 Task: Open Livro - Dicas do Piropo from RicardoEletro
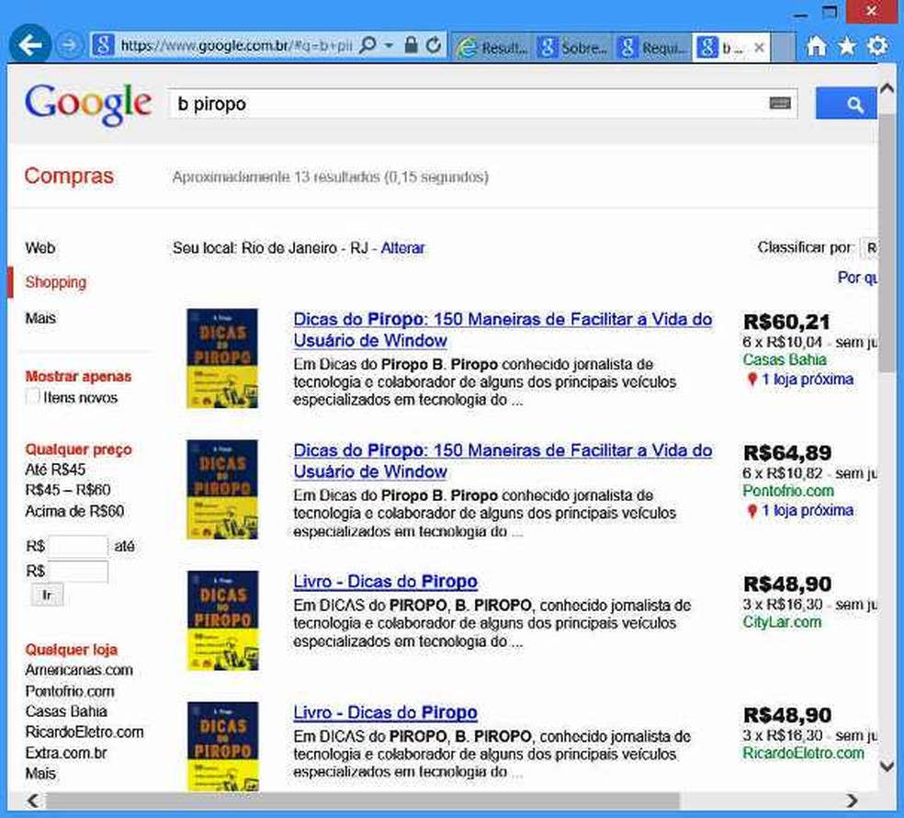point(385,712)
